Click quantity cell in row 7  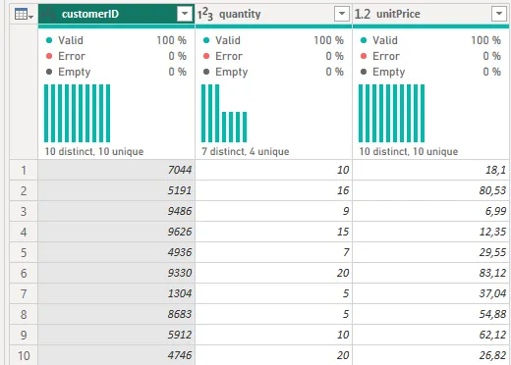point(273,293)
